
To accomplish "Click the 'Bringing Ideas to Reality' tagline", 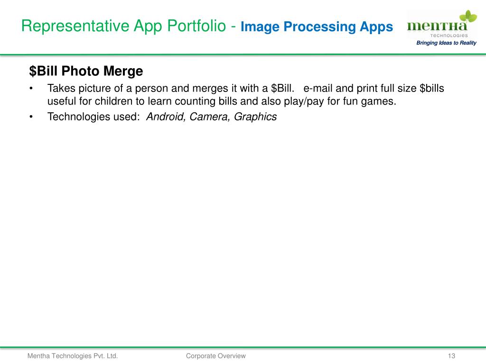I will [446, 44].
